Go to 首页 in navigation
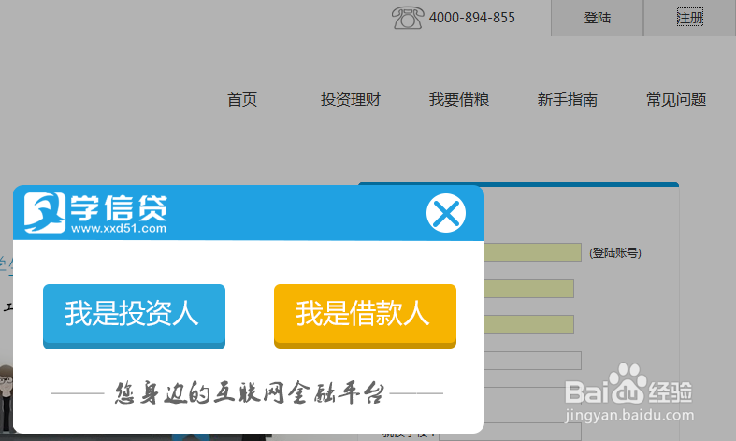 click(x=242, y=99)
